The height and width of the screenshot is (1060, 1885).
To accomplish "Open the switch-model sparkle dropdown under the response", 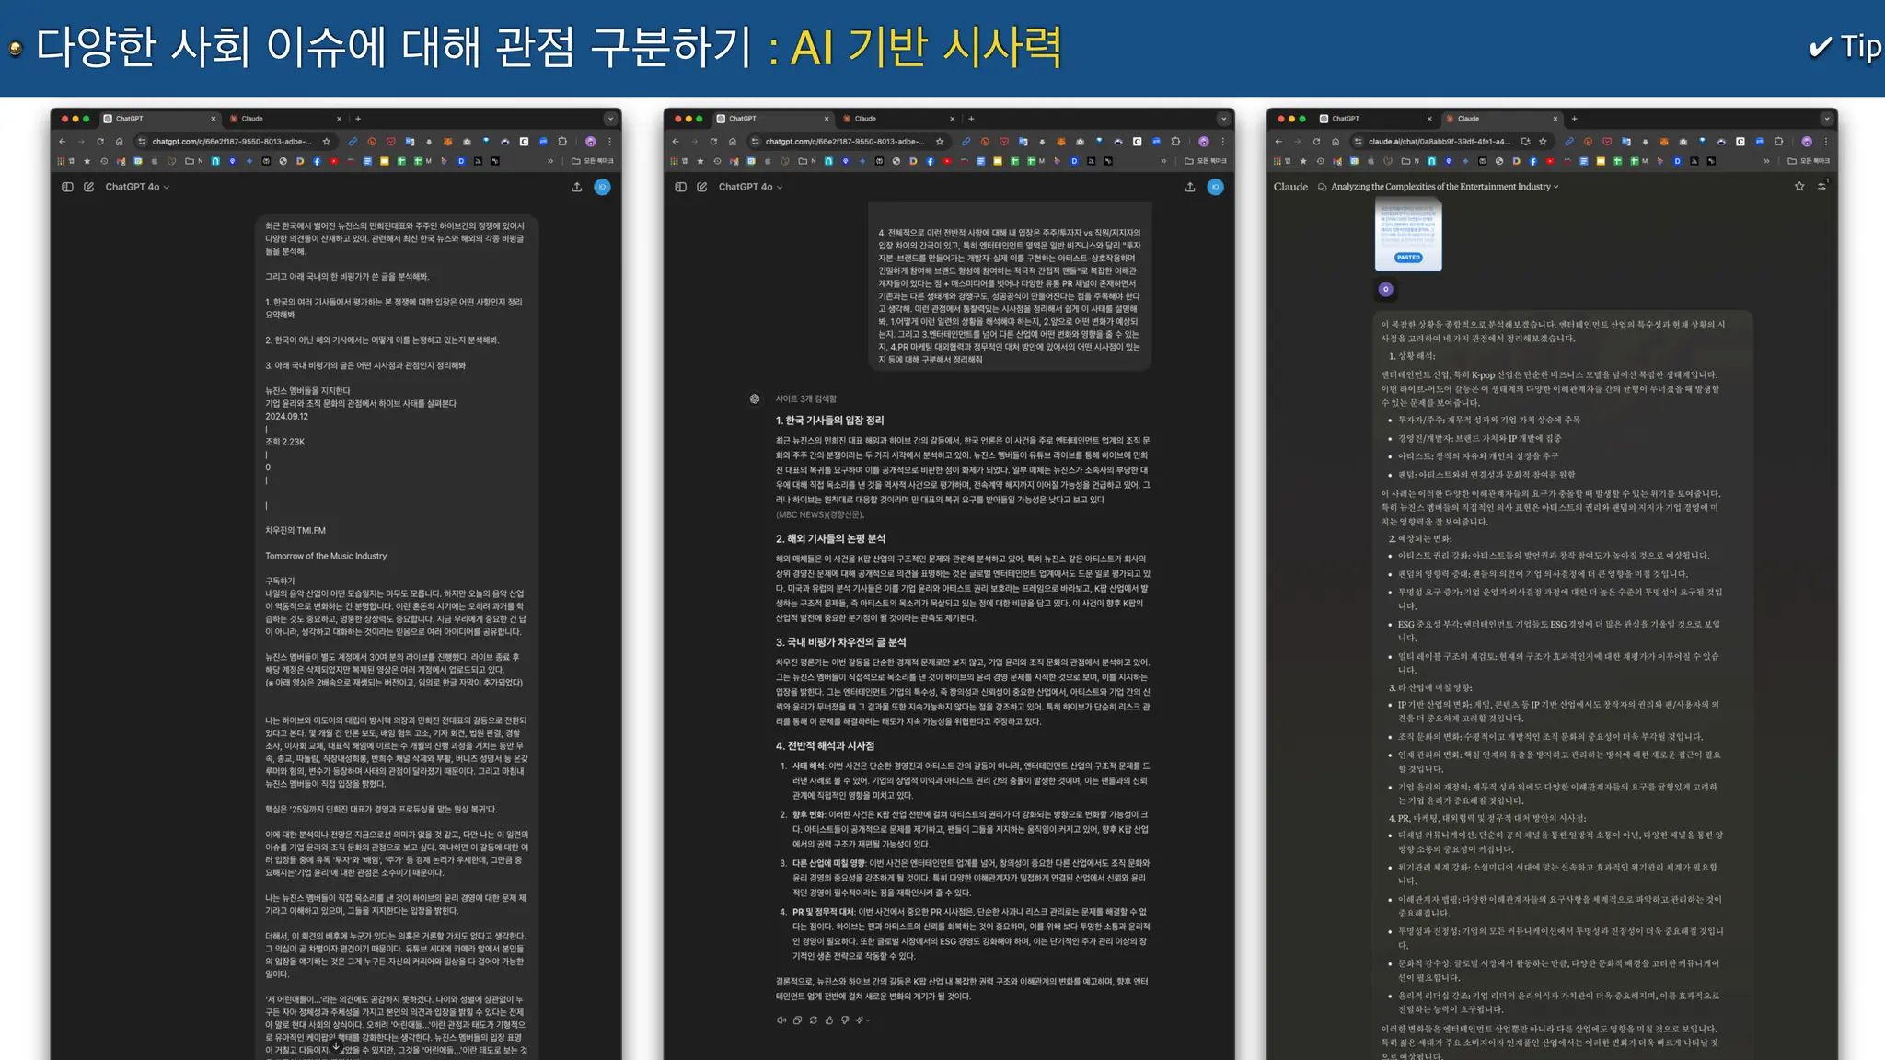I will point(862,1020).
